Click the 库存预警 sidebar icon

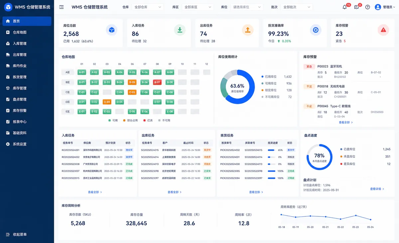coord(8,111)
